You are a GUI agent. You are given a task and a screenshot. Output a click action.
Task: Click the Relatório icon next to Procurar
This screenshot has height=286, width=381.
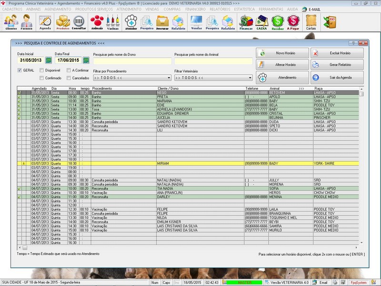click(178, 22)
